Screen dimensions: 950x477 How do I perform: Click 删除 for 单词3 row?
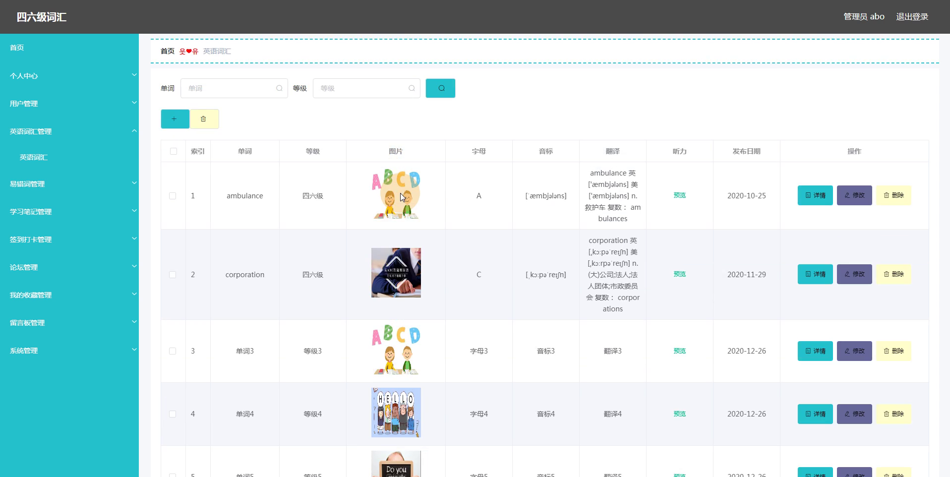(x=893, y=351)
